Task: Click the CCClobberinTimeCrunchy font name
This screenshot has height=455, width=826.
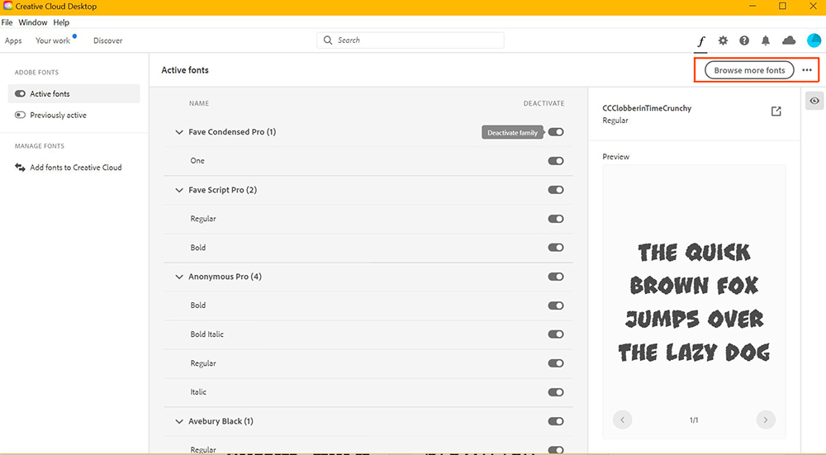Action: point(647,108)
